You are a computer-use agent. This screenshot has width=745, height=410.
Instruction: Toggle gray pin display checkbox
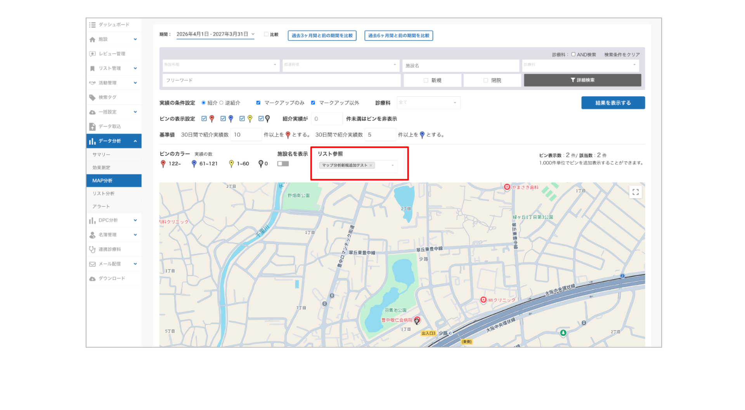click(x=261, y=119)
